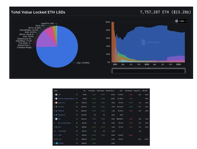This screenshot has width=197, height=149.
Task: Click the StakeHound logo in table
Action: click(x=56, y=115)
